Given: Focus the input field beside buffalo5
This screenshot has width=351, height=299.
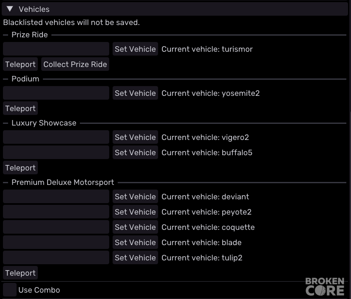Looking at the screenshot, I should click(x=56, y=152).
